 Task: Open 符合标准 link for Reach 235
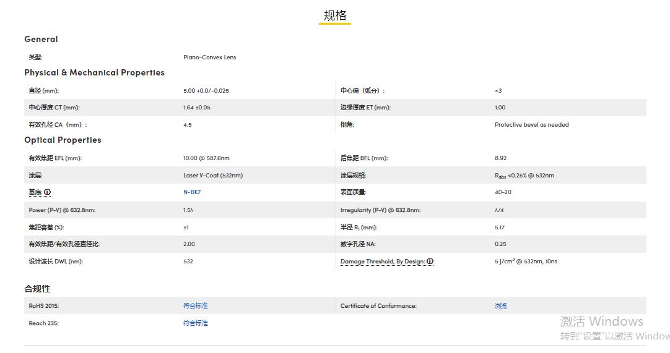(x=196, y=323)
